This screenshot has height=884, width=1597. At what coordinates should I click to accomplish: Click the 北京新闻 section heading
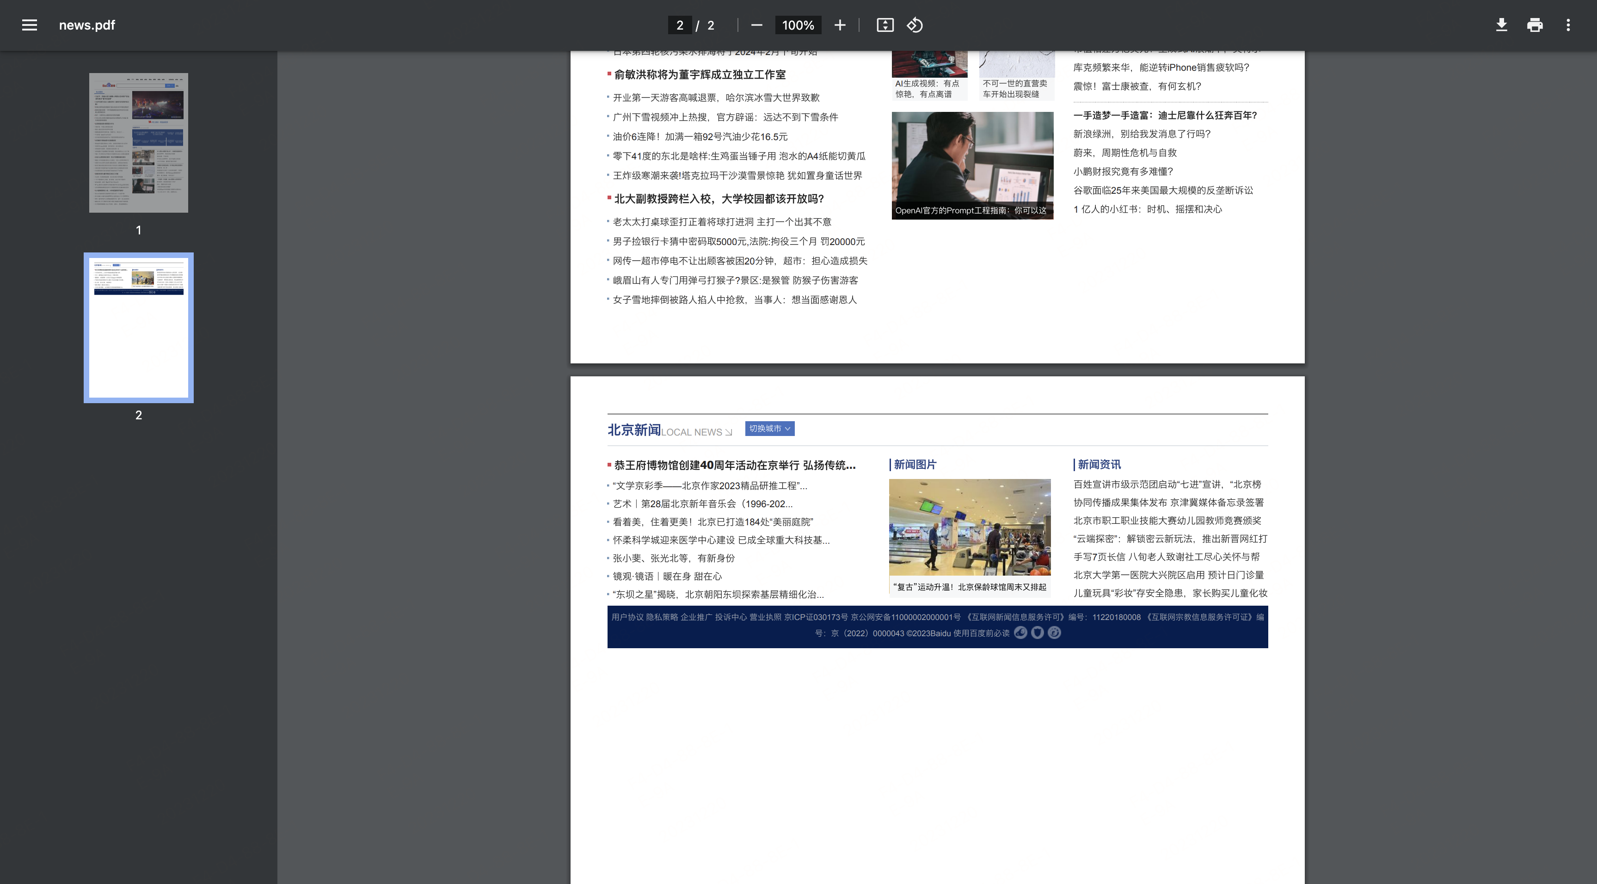(633, 430)
